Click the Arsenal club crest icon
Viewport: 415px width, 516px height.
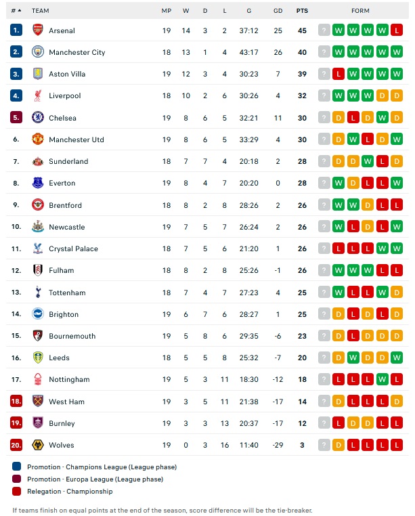[38, 30]
